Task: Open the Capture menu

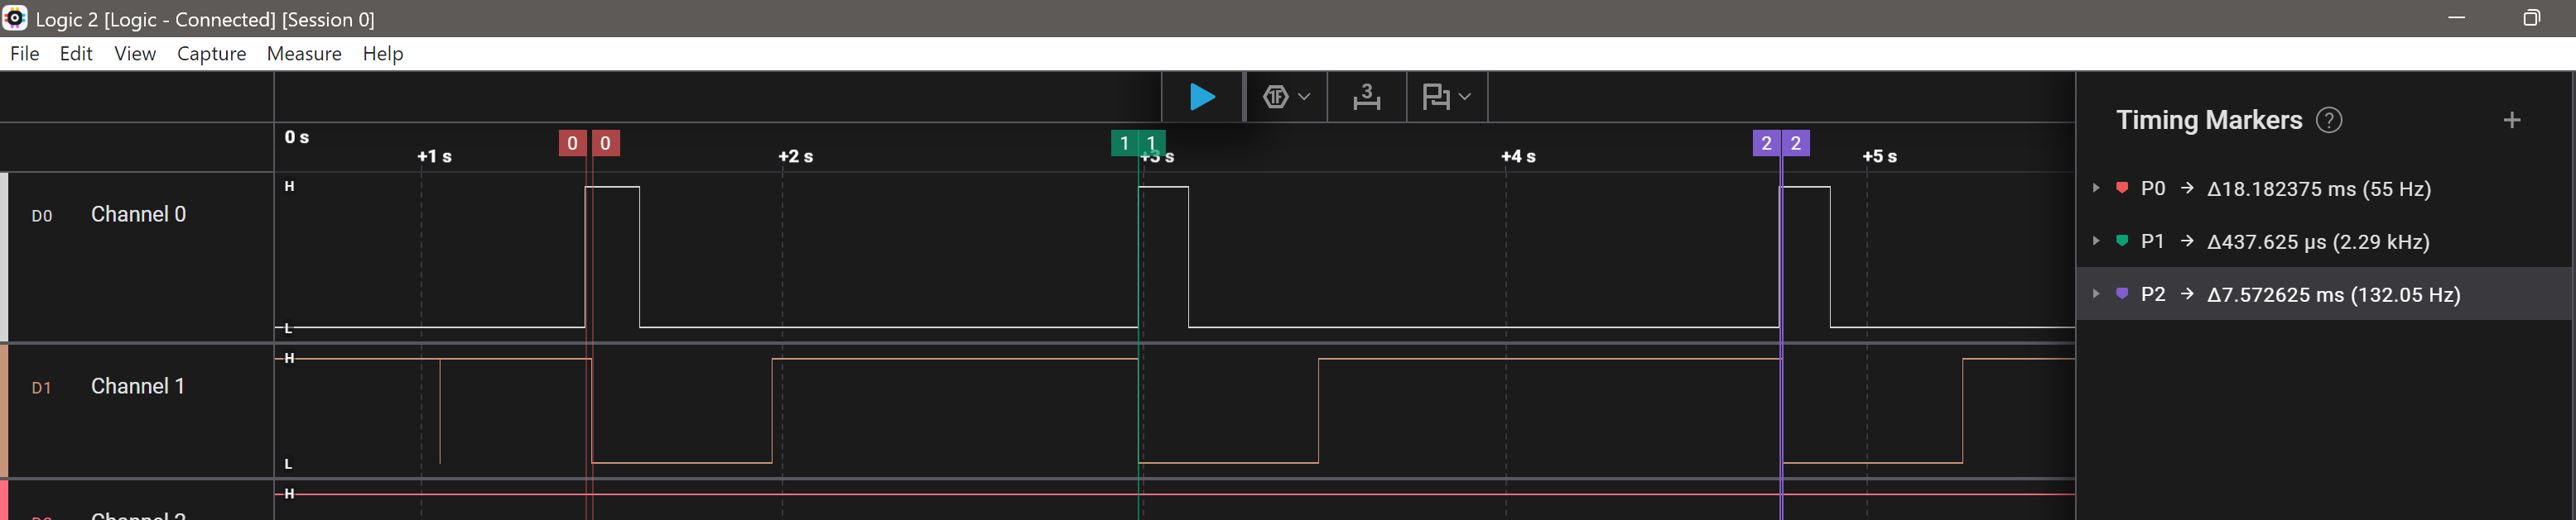Action: 211,54
